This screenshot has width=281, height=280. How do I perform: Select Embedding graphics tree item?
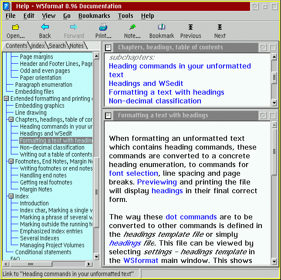point(40,106)
